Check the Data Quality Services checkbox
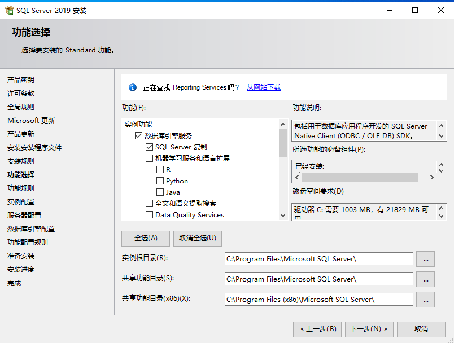This screenshot has width=454, height=343. point(149,214)
